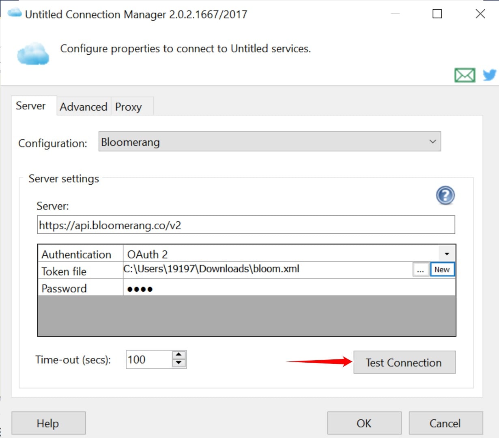Click the Token file row label
This screenshot has width=499, height=438.
pos(64,271)
